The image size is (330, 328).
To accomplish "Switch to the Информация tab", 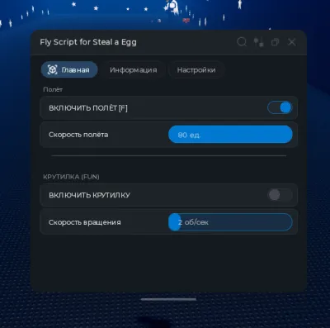I will click(134, 70).
